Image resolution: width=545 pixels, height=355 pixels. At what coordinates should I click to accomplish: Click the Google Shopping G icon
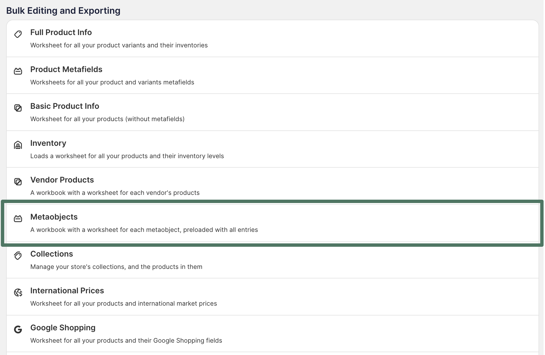click(x=18, y=329)
